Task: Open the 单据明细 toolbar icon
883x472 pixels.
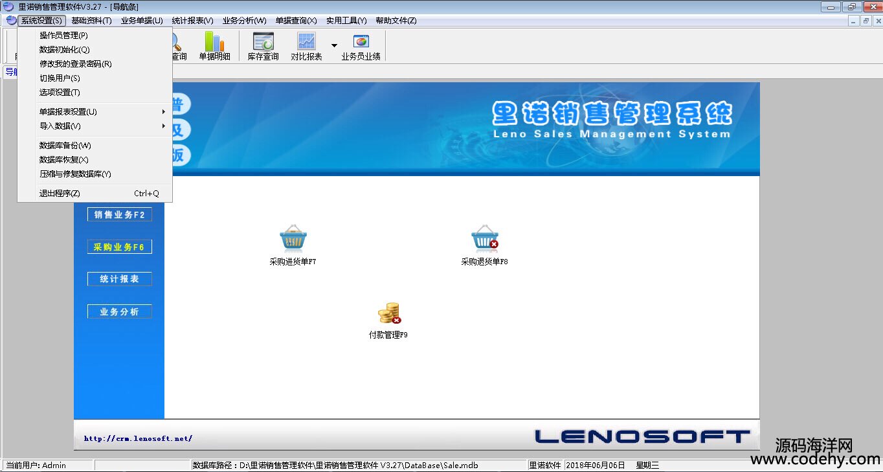Action: 214,46
